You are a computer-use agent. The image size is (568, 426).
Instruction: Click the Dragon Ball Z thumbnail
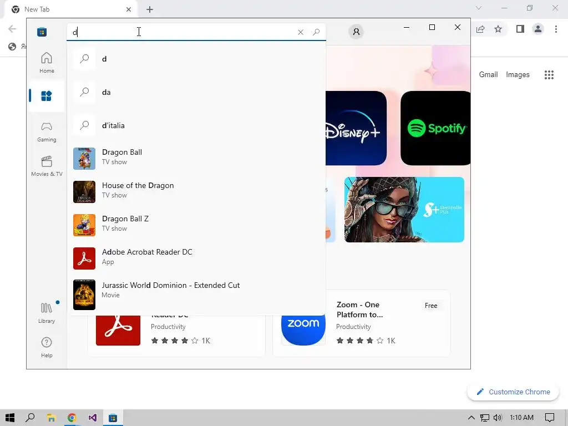(84, 225)
